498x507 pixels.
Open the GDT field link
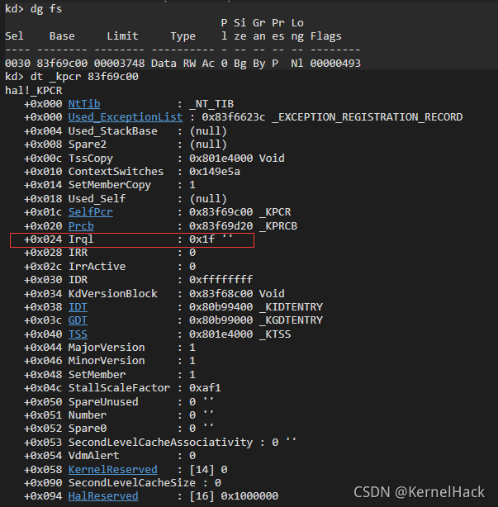point(78,320)
